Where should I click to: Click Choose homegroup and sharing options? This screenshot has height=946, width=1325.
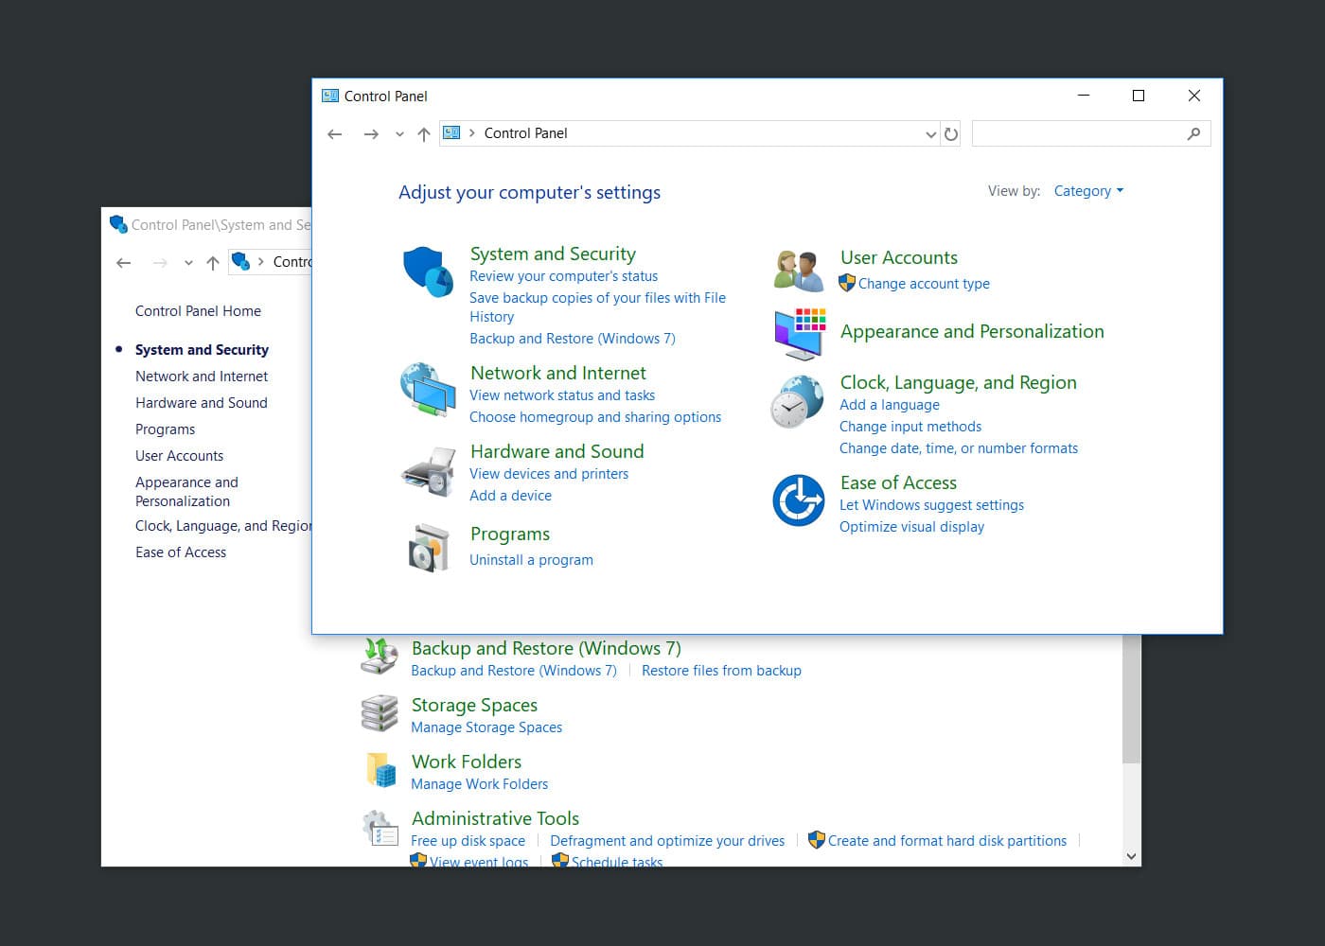(595, 417)
